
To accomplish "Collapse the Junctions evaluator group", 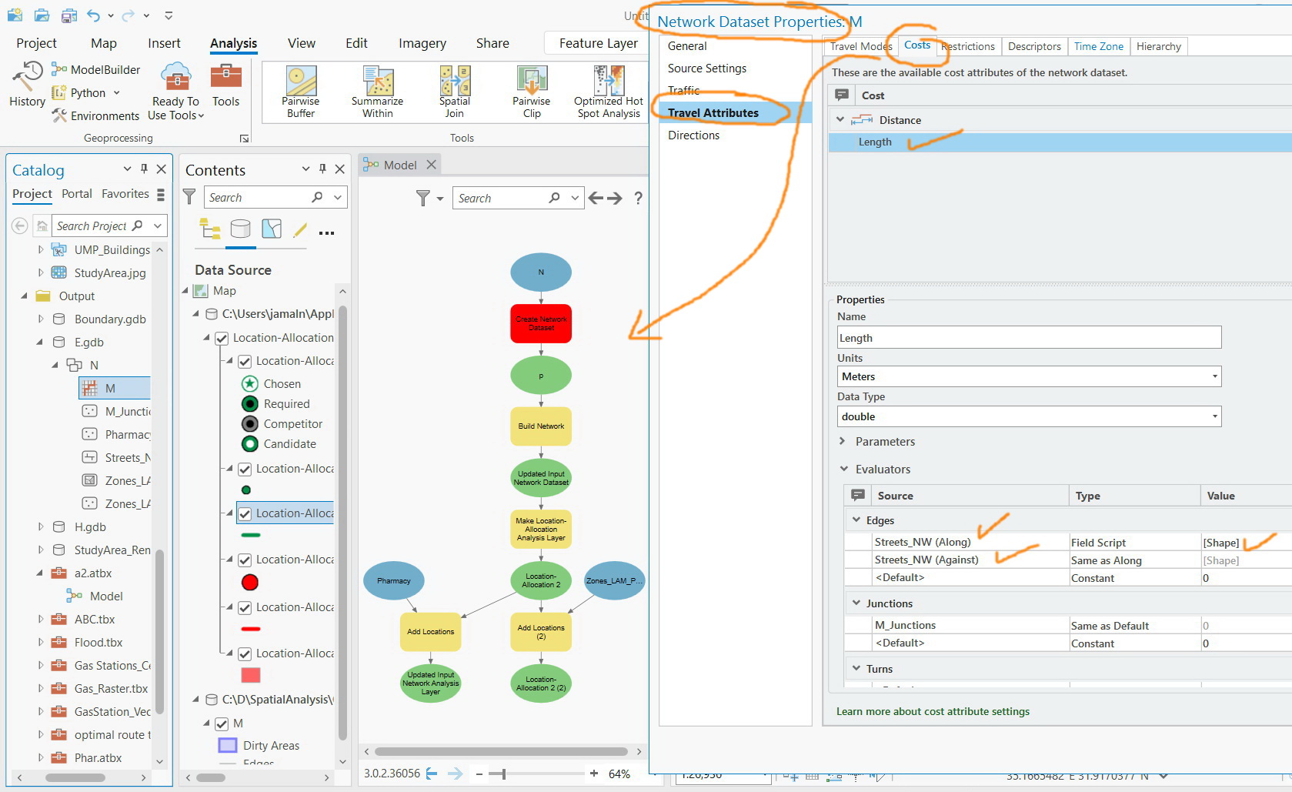I will pyautogui.click(x=856, y=603).
